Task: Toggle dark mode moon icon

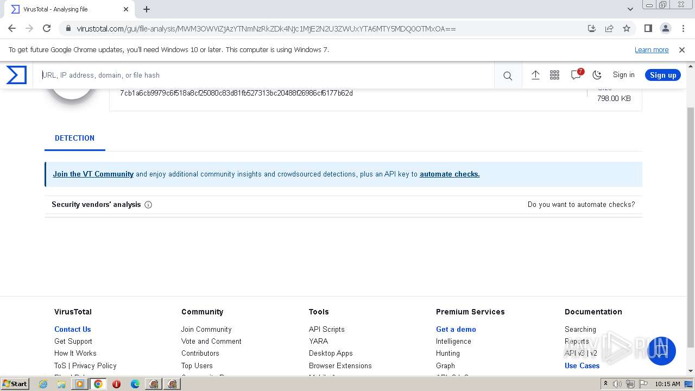Action: click(597, 75)
